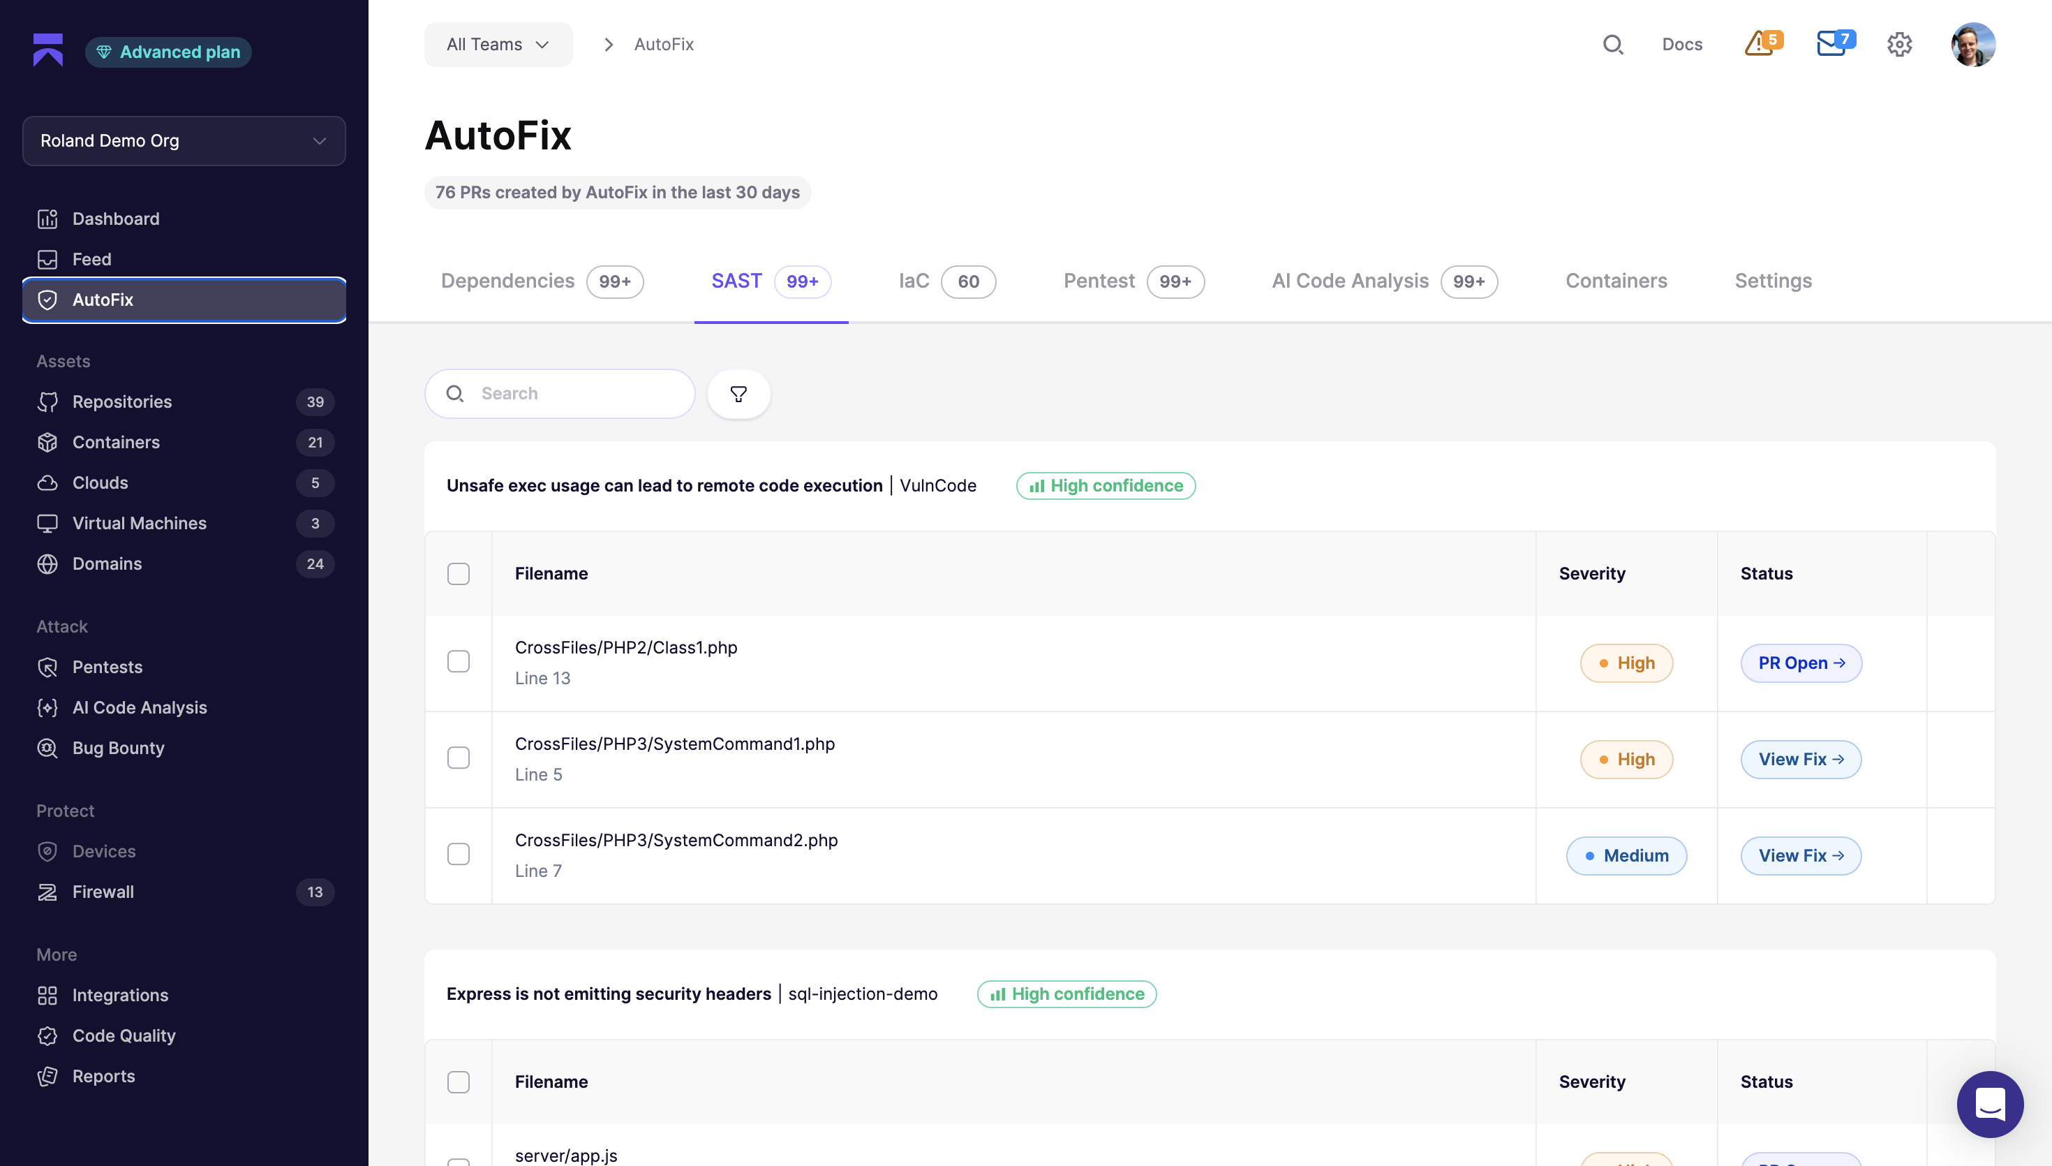
Task: Click the AI Code Analysis sidebar icon
Action: pos(47,708)
